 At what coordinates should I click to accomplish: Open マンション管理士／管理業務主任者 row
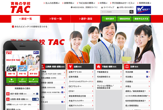click(x=109, y=87)
